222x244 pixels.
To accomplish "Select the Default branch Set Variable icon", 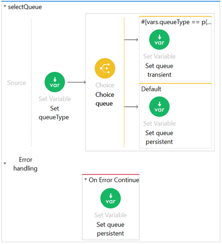I will click(159, 107).
